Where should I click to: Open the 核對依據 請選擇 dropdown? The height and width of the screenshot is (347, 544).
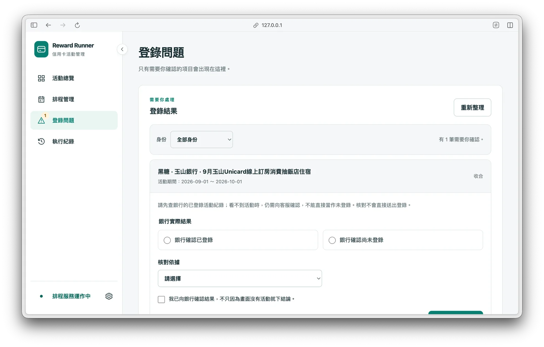tap(240, 279)
